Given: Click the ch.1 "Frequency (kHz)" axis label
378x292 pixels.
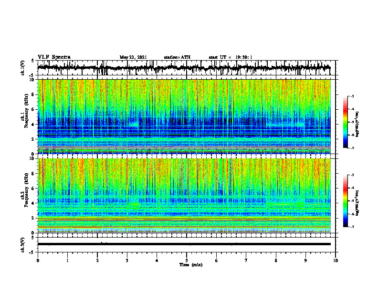Looking at the screenshot, I should (26, 111).
